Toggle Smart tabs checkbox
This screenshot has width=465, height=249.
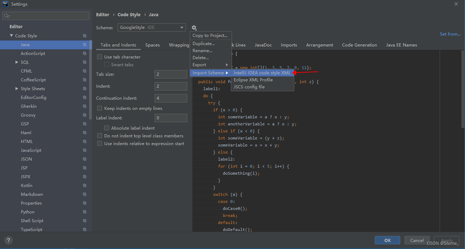107,64
